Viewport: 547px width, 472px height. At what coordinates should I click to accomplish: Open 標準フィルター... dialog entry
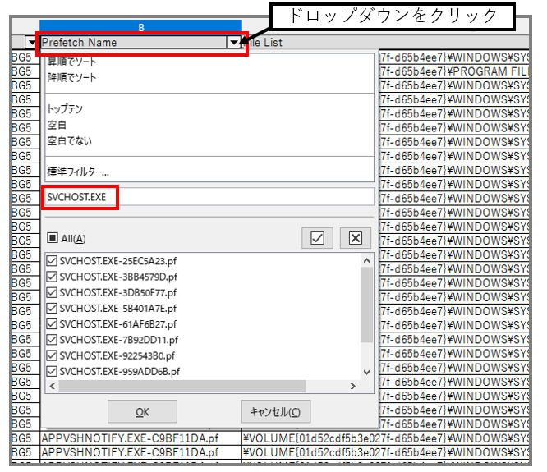tap(78, 172)
